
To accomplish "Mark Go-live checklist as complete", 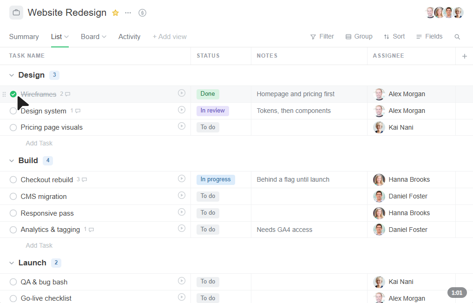I will point(13,298).
